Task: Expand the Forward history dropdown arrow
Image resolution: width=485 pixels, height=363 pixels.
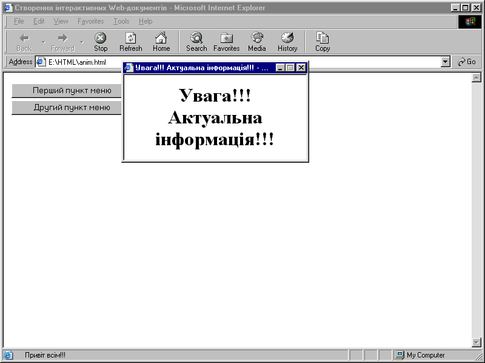Action: coord(82,42)
